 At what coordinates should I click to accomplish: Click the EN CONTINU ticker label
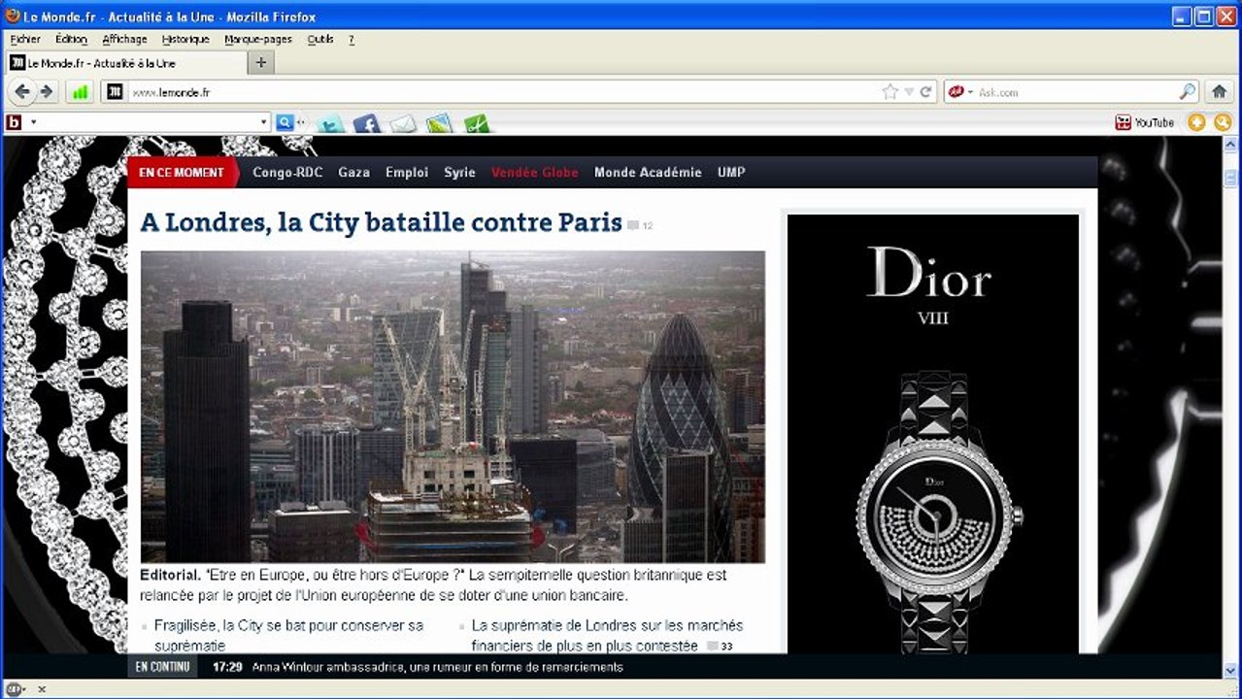[x=162, y=667]
